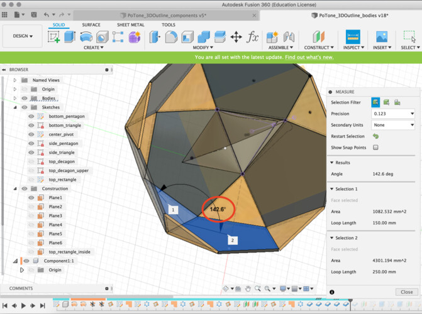Click the Save icon
This screenshot has height=314, width=422.
33,15
